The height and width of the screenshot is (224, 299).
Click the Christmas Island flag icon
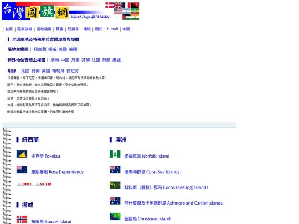[115, 216]
